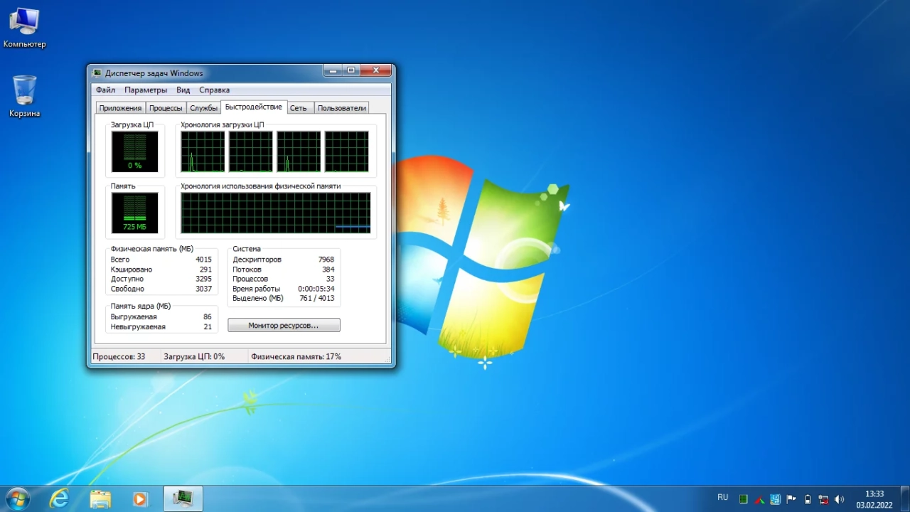
Task: Click status bar Загрузка ЦП: 0%
Action: pos(194,356)
